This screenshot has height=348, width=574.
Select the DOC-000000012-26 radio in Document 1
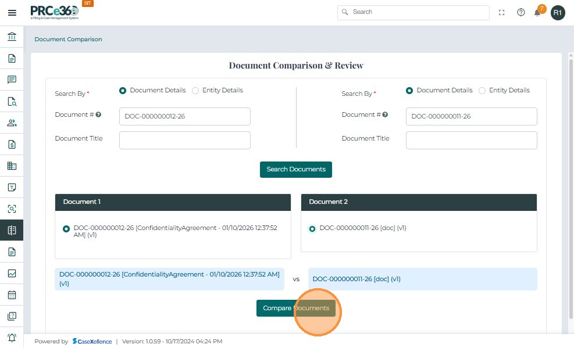(x=66, y=229)
